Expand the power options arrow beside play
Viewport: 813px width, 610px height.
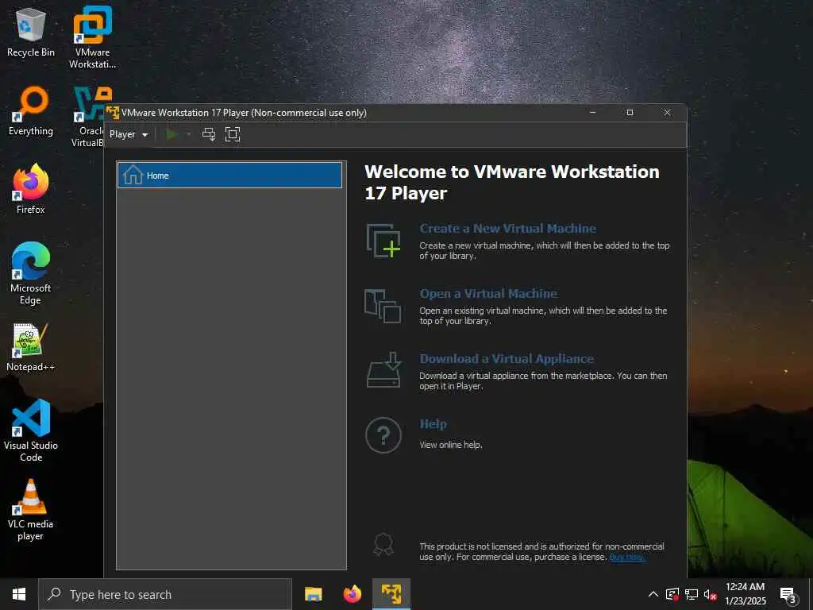coord(189,134)
